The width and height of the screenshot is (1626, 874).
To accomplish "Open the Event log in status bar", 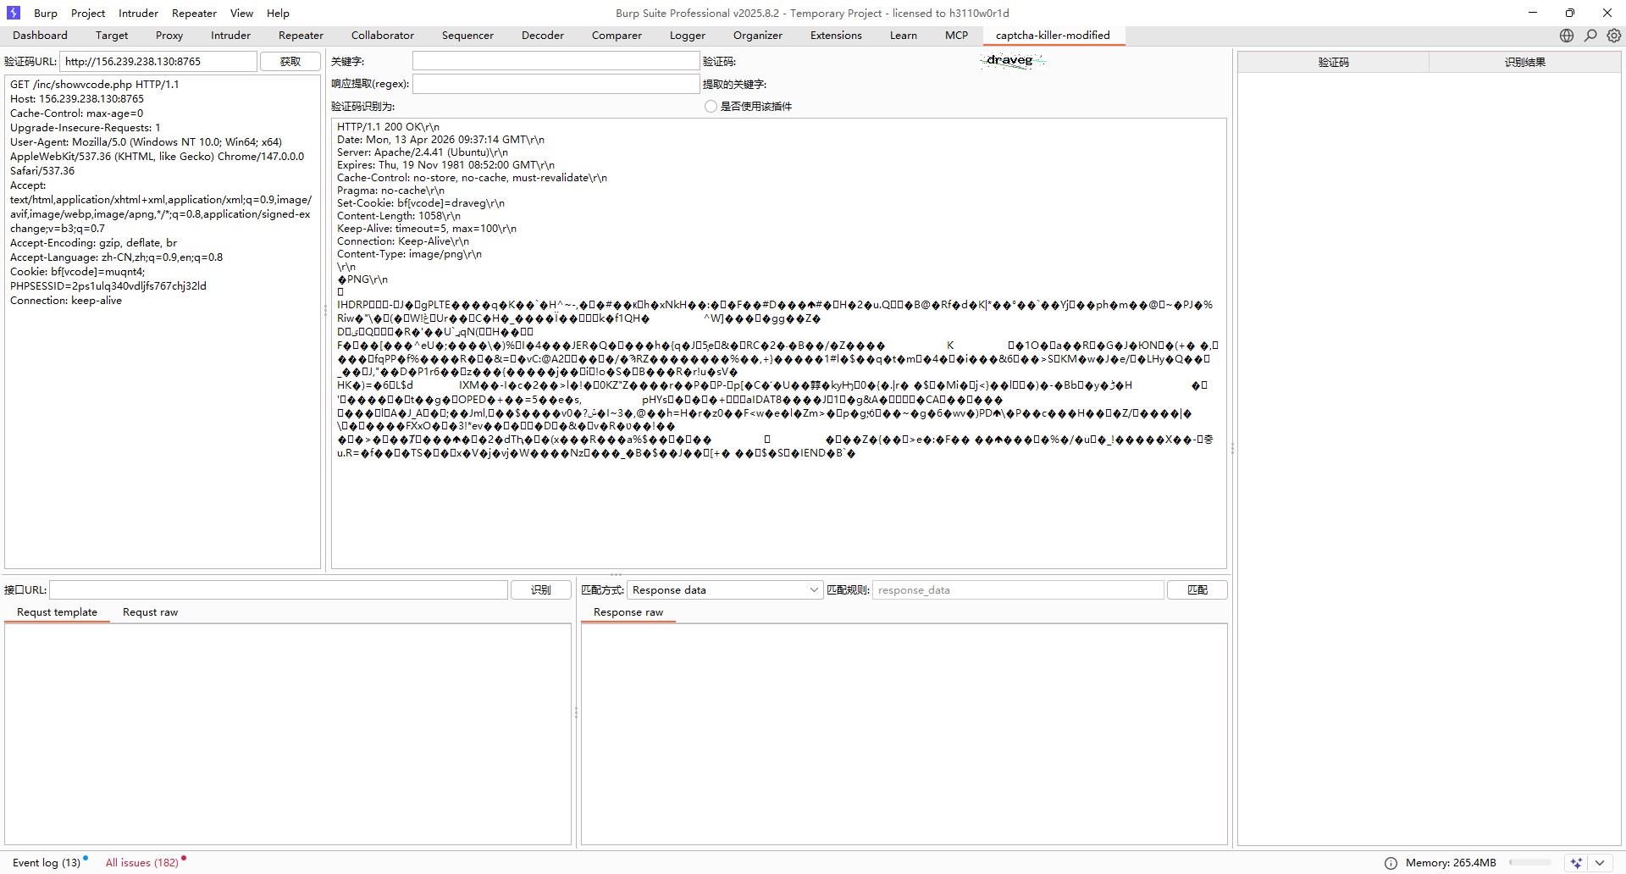I will pos(47,863).
